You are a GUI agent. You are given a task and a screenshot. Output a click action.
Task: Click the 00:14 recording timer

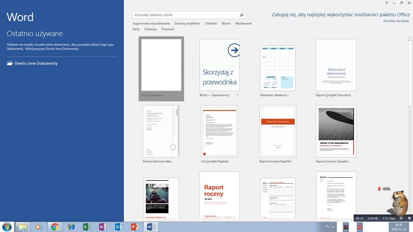(359, 218)
